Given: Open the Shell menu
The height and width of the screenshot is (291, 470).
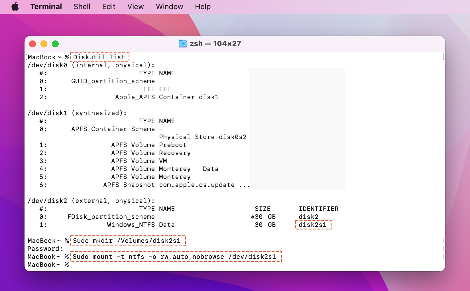Looking at the screenshot, I should click(x=82, y=6).
